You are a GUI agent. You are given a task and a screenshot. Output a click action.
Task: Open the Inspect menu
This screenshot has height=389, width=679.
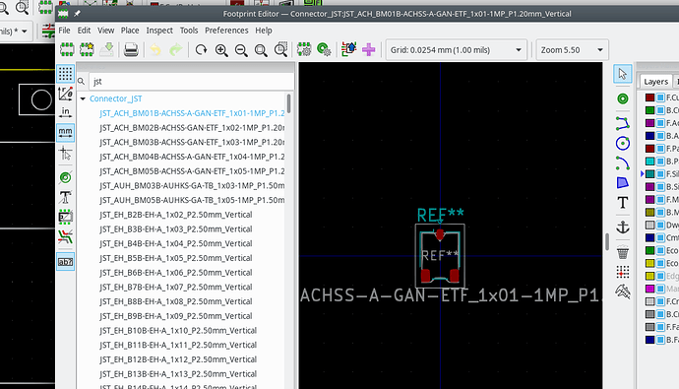coord(159,31)
